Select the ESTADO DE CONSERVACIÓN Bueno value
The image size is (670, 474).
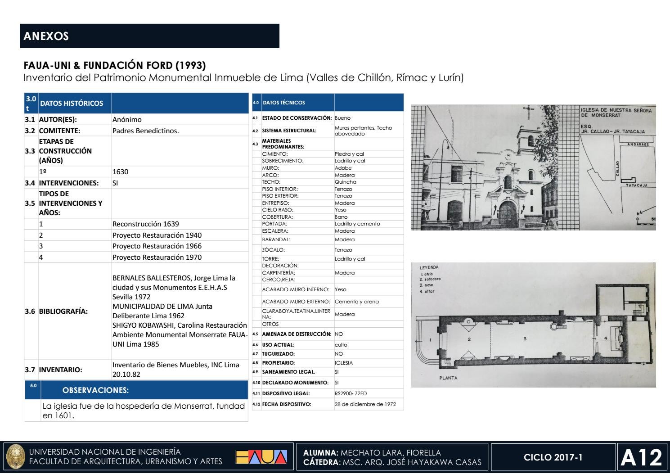(x=342, y=118)
